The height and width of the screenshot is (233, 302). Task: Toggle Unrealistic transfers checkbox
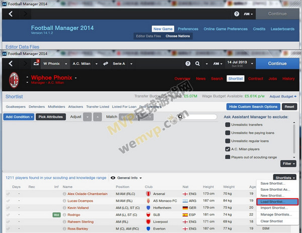(228, 125)
